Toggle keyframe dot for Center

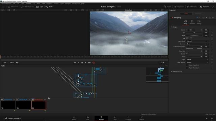coord(212,30)
